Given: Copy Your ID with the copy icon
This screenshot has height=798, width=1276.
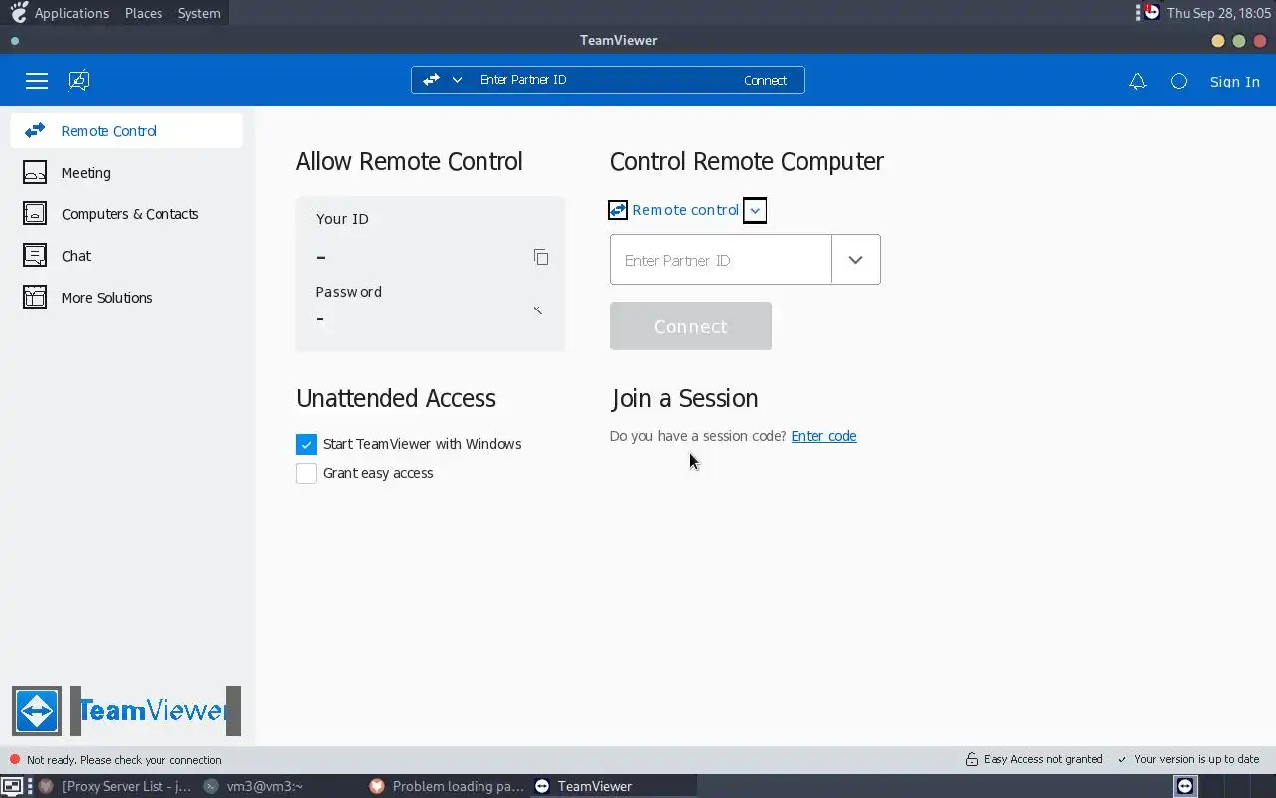Looking at the screenshot, I should (x=541, y=257).
